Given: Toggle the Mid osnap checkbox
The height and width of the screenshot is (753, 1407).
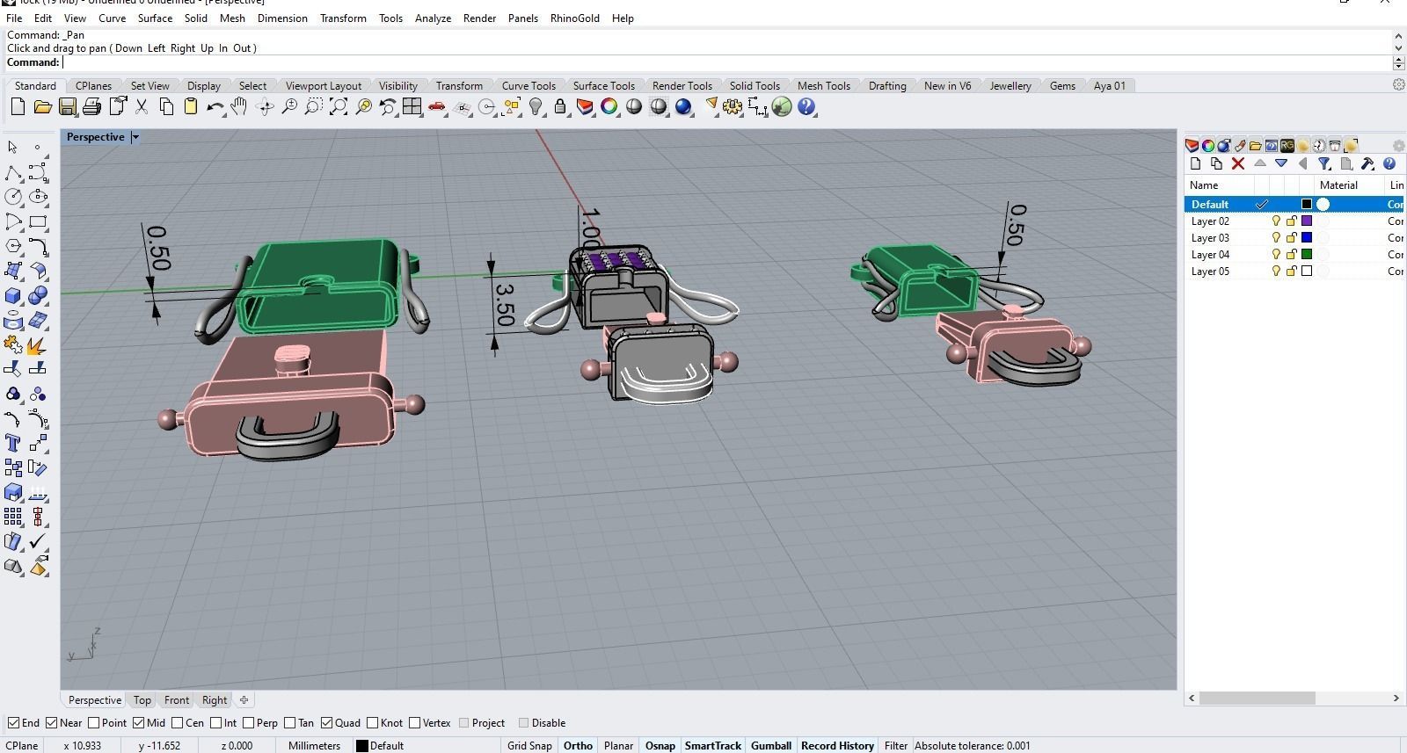Looking at the screenshot, I should [x=139, y=723].
